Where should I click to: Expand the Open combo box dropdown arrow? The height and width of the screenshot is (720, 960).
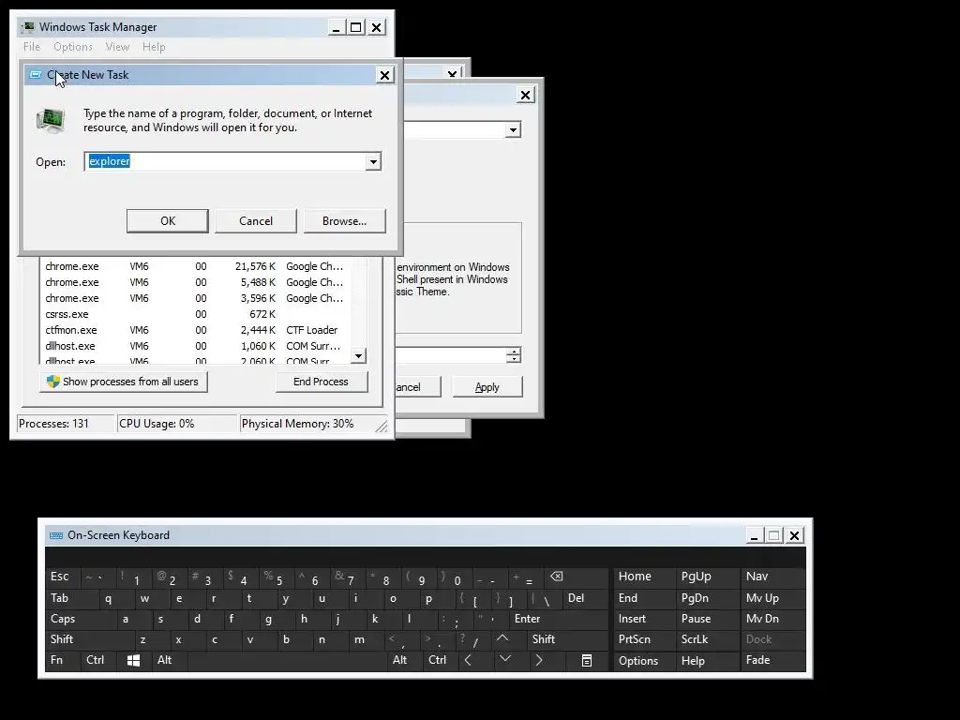373,161
